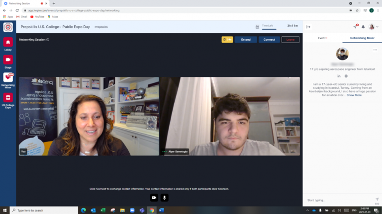The height and width of the screenshot is (214, 382).
Task: Focus the Start typing chat field
Action: click(339, 200)
